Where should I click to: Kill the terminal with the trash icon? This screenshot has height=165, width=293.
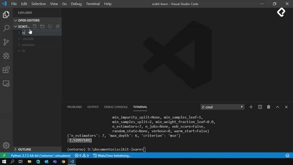tap(268, 107)
